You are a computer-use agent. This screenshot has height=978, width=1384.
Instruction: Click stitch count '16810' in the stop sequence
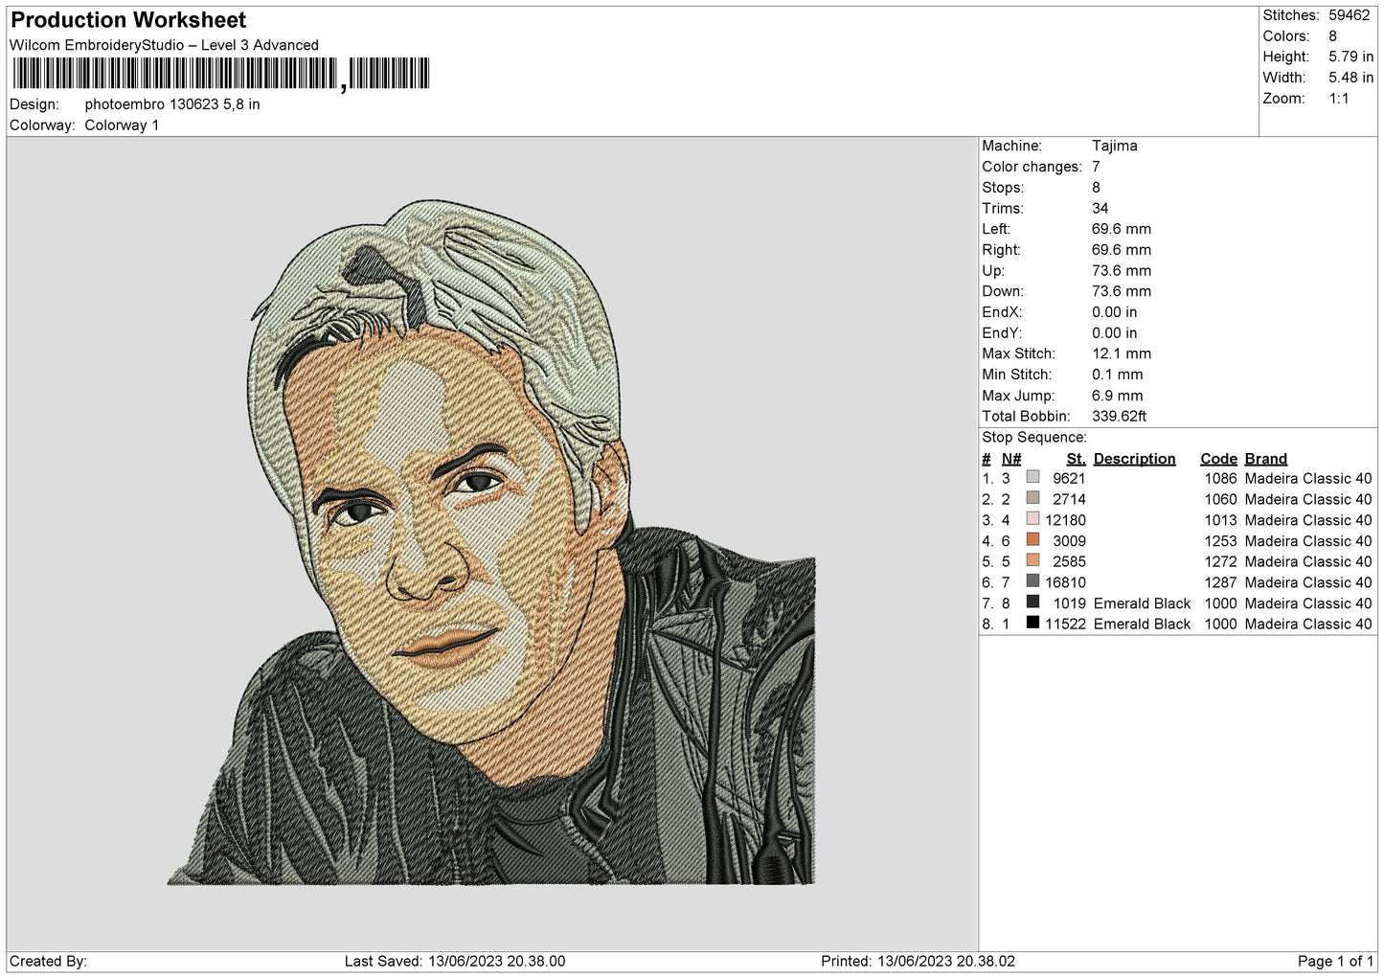(1066, 582)
